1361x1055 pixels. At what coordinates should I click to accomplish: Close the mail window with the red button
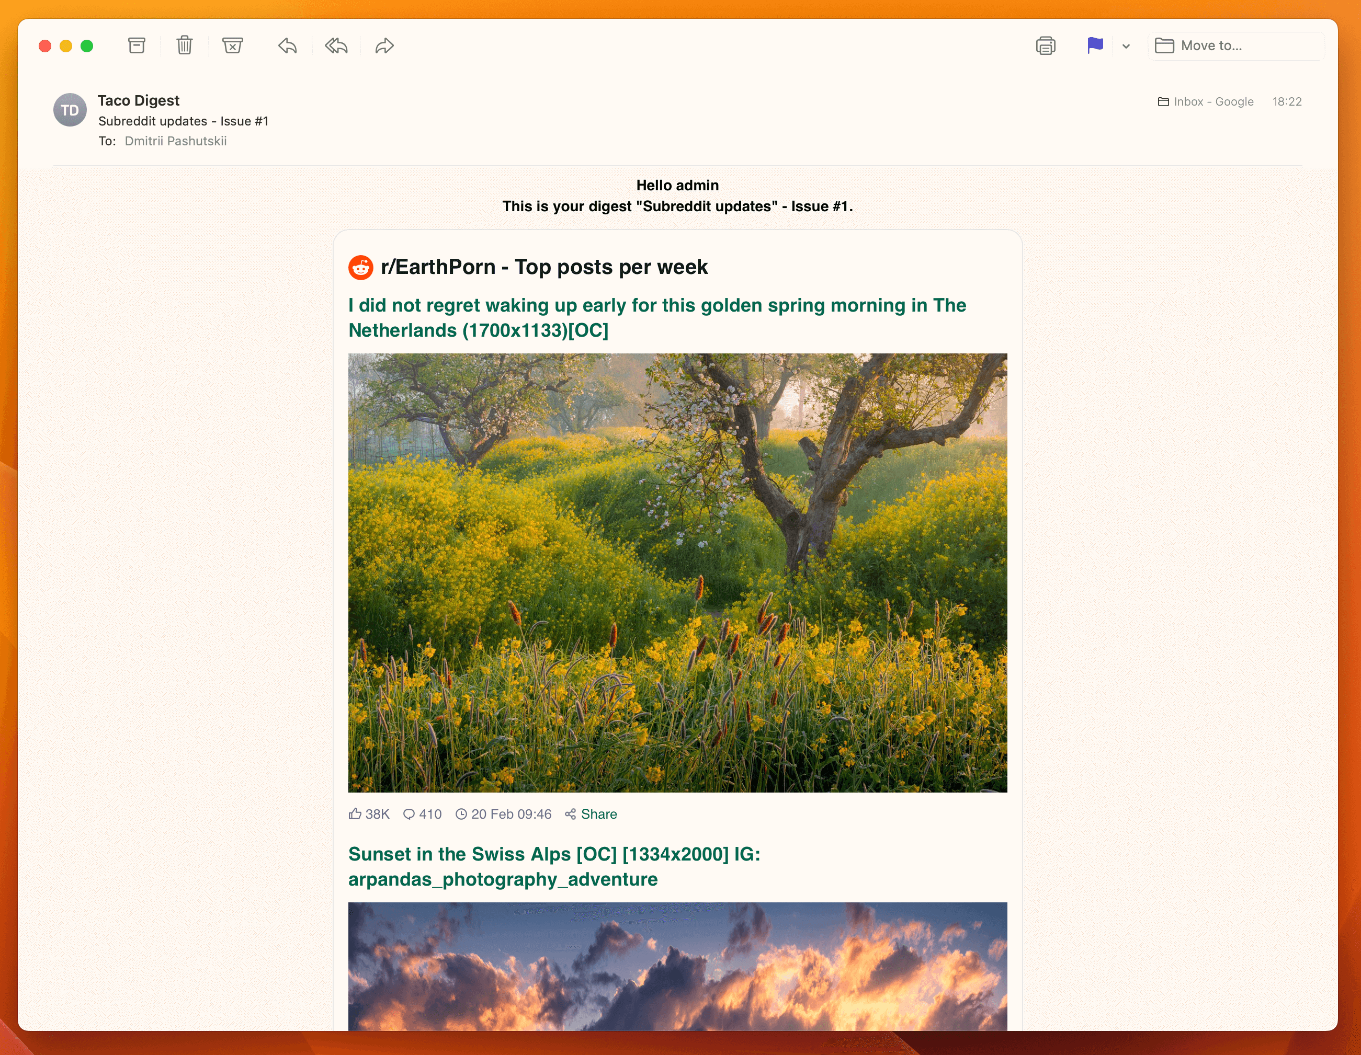(x=45, y=46)
